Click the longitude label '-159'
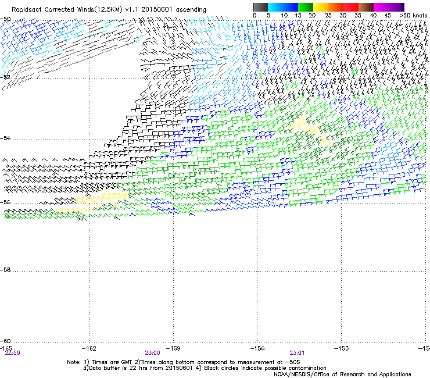The image size is (430, 378). [173, 348]
